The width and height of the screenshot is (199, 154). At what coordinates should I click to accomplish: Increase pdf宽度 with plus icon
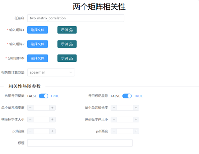pyautogui.click(x=52, y=131)
